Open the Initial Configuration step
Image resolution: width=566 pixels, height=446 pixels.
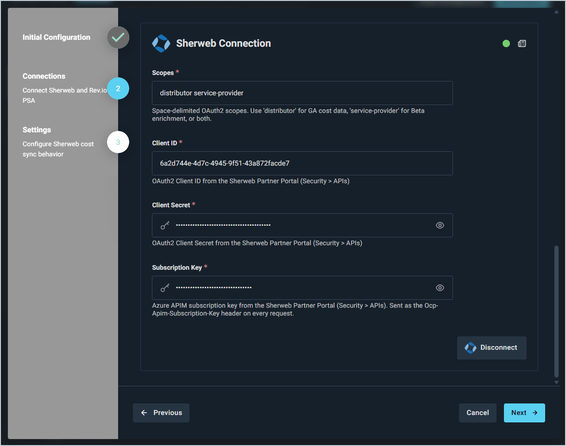[x=57, y=37]
